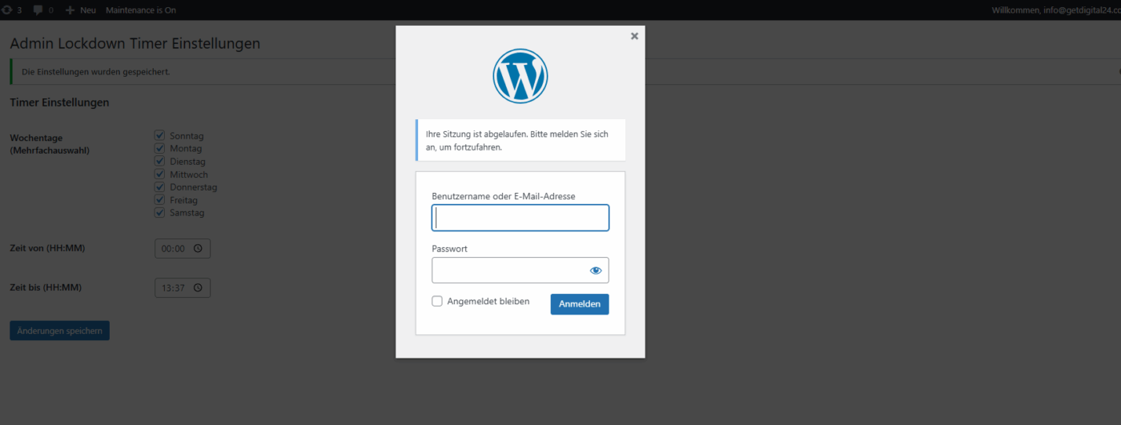Uncheck the Dienstag checkbox
Viewport: 1121px width, 425px height.
click(159, 161)
